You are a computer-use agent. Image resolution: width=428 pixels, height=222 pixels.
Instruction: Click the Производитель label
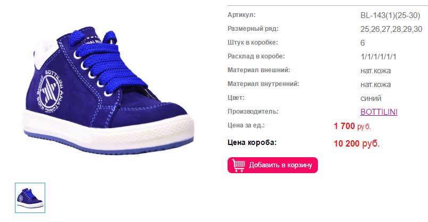(x=253, y=112)
